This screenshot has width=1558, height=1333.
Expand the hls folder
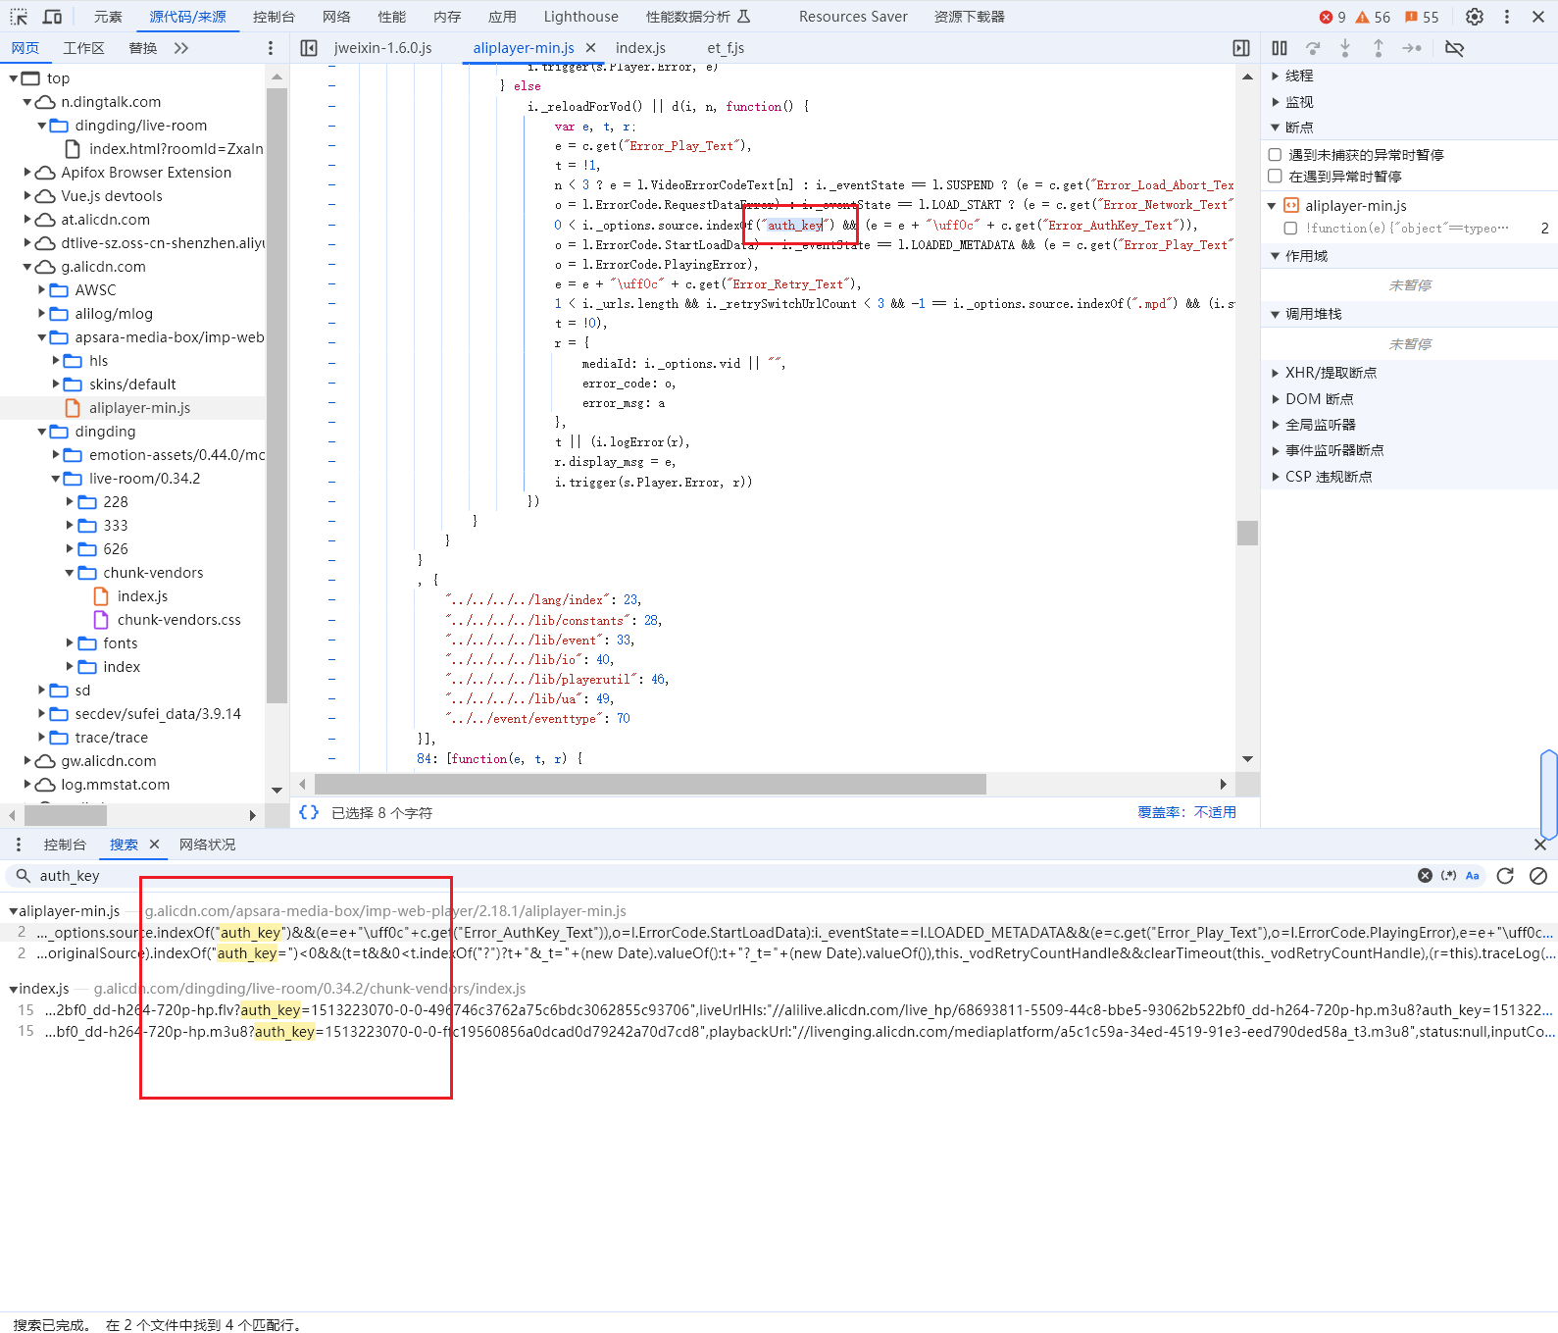point(56,361)
